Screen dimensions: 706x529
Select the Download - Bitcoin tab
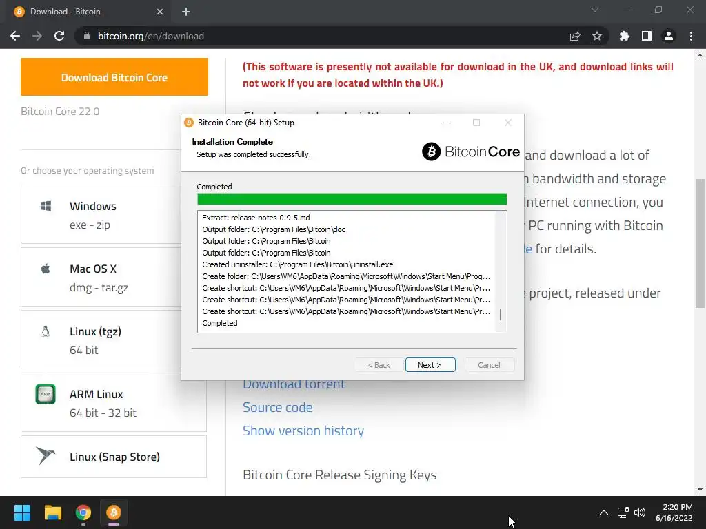point(85,12)
